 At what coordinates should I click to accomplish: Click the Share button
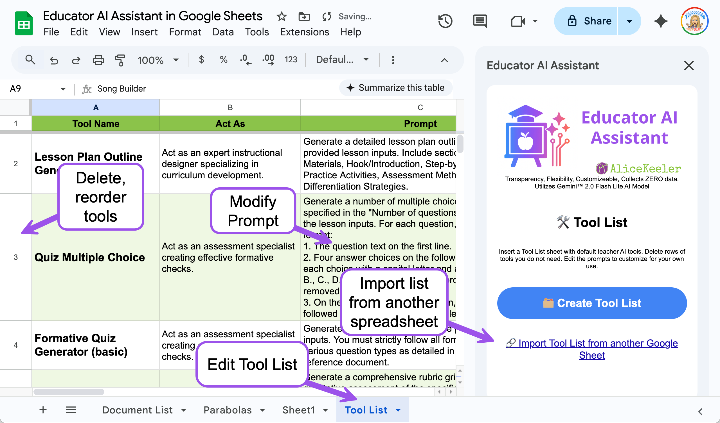point(586,21)
